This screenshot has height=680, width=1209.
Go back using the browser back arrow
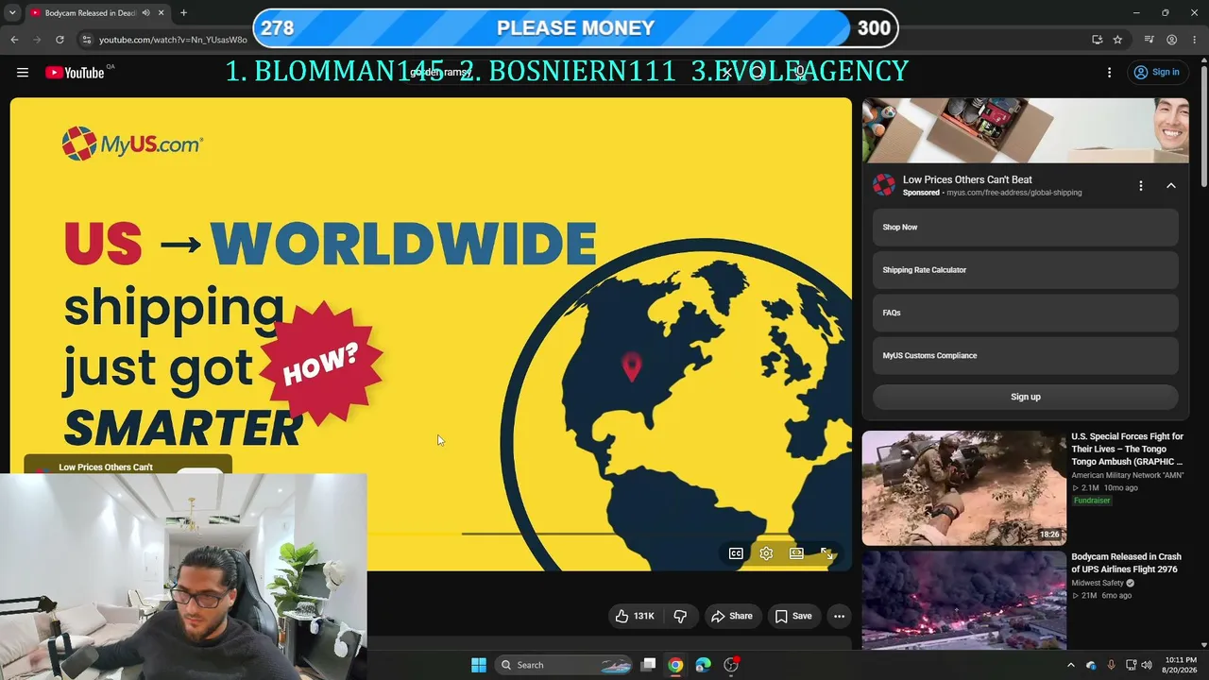(x=14, y=40)
